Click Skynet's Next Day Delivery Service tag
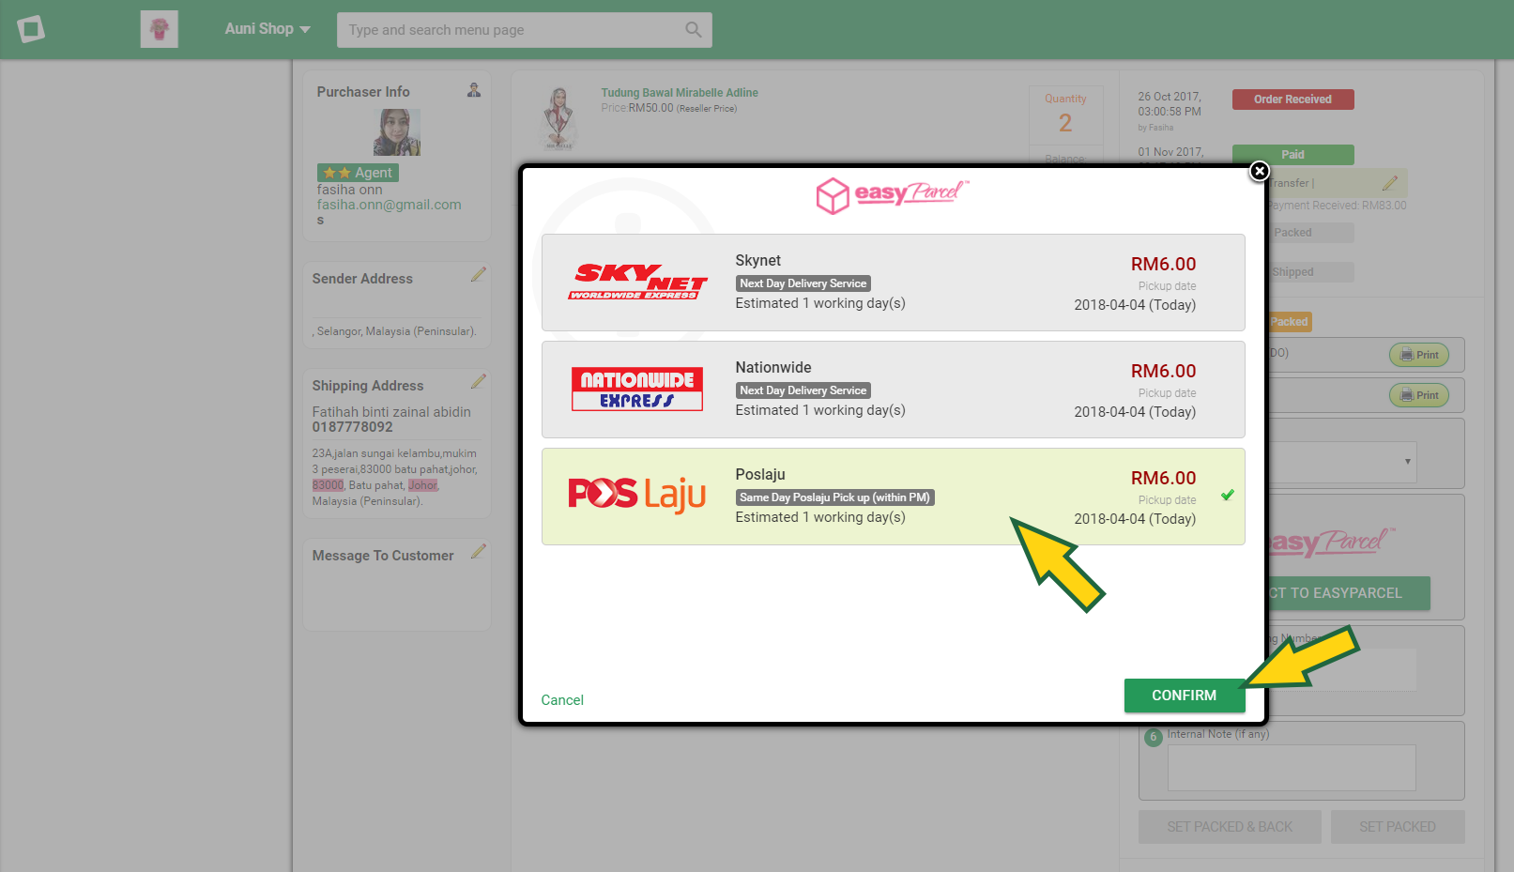The height and width of the screenshot is (872, 1514). click(803, 283)
